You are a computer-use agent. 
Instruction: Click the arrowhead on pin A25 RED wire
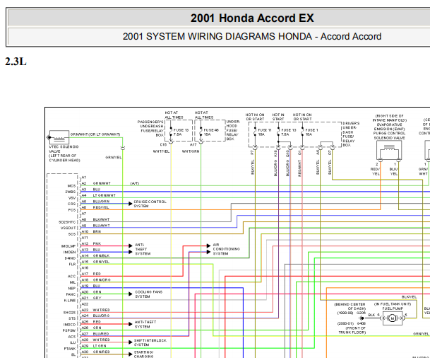coord(131,324)
